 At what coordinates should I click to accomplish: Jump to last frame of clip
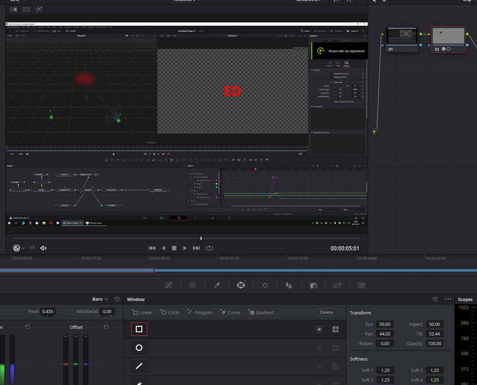click(197, 248)
